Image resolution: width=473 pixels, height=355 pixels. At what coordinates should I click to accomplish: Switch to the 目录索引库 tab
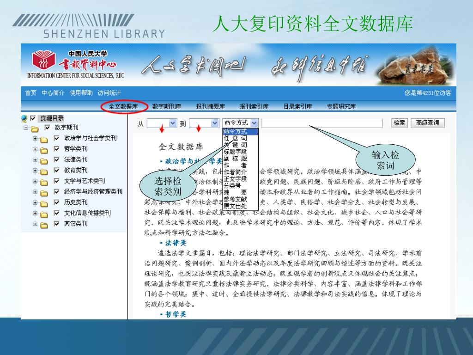298,107
